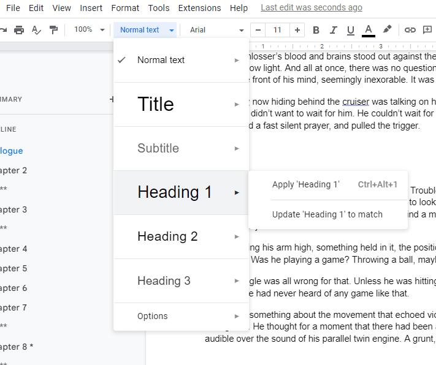
Task: Choose the Subtitle paragraph style
Action: click(x=181, y=148)
